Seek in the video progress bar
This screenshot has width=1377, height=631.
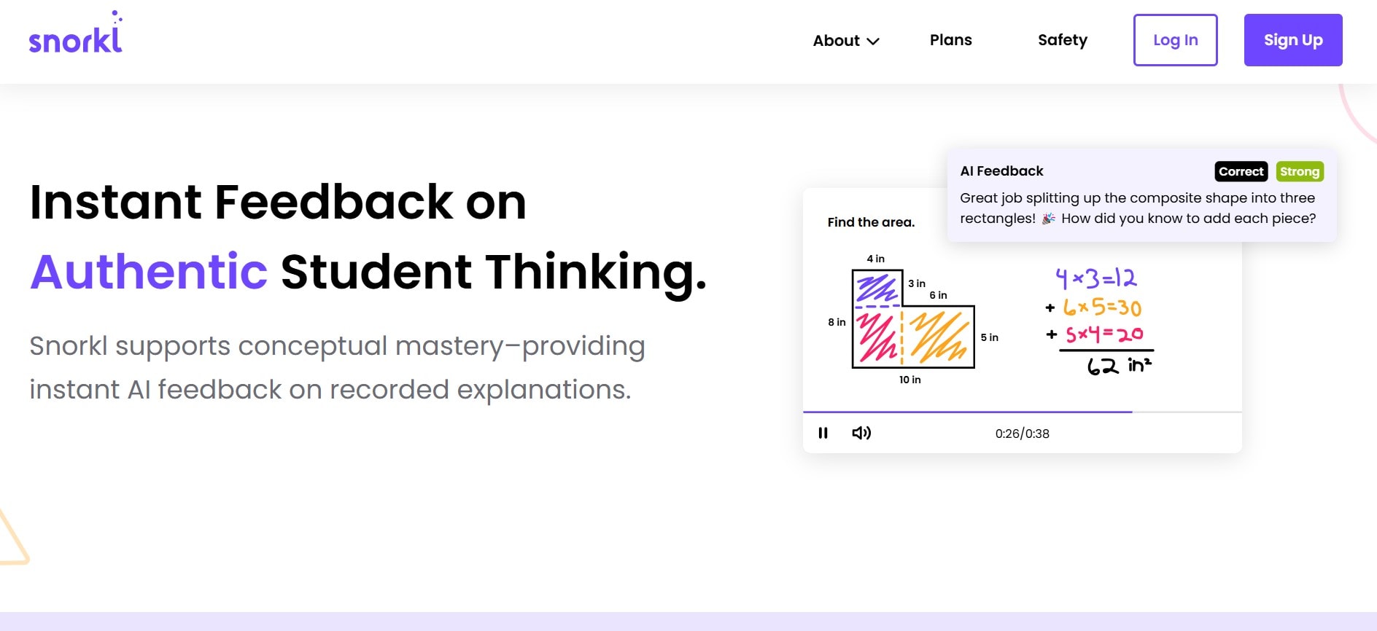pos(1022,412)
